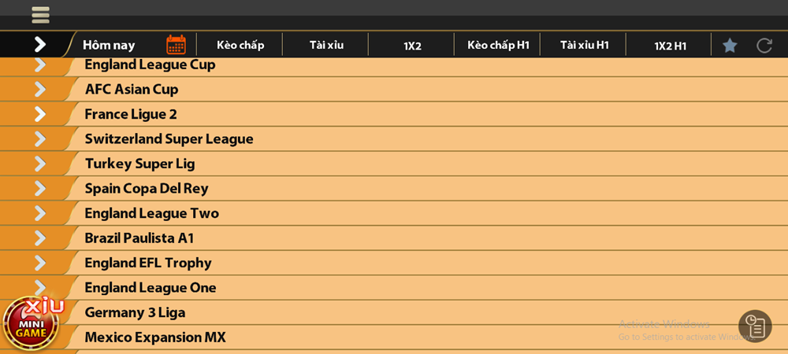Expand France Ligue 2 matches
This screenshot has height=354, width=788.
[x=40, y=114]
